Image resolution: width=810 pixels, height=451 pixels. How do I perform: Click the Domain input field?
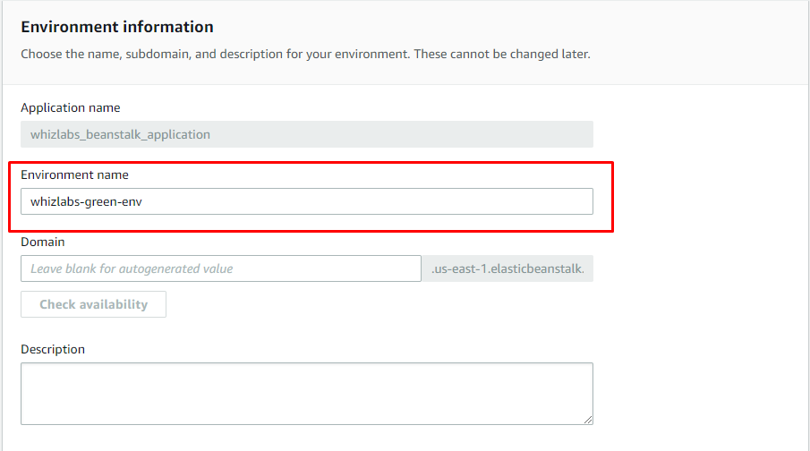(x=221, y=268)
